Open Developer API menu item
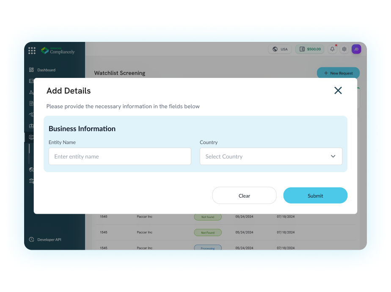391x292 pixels. (x=49, y=240)
